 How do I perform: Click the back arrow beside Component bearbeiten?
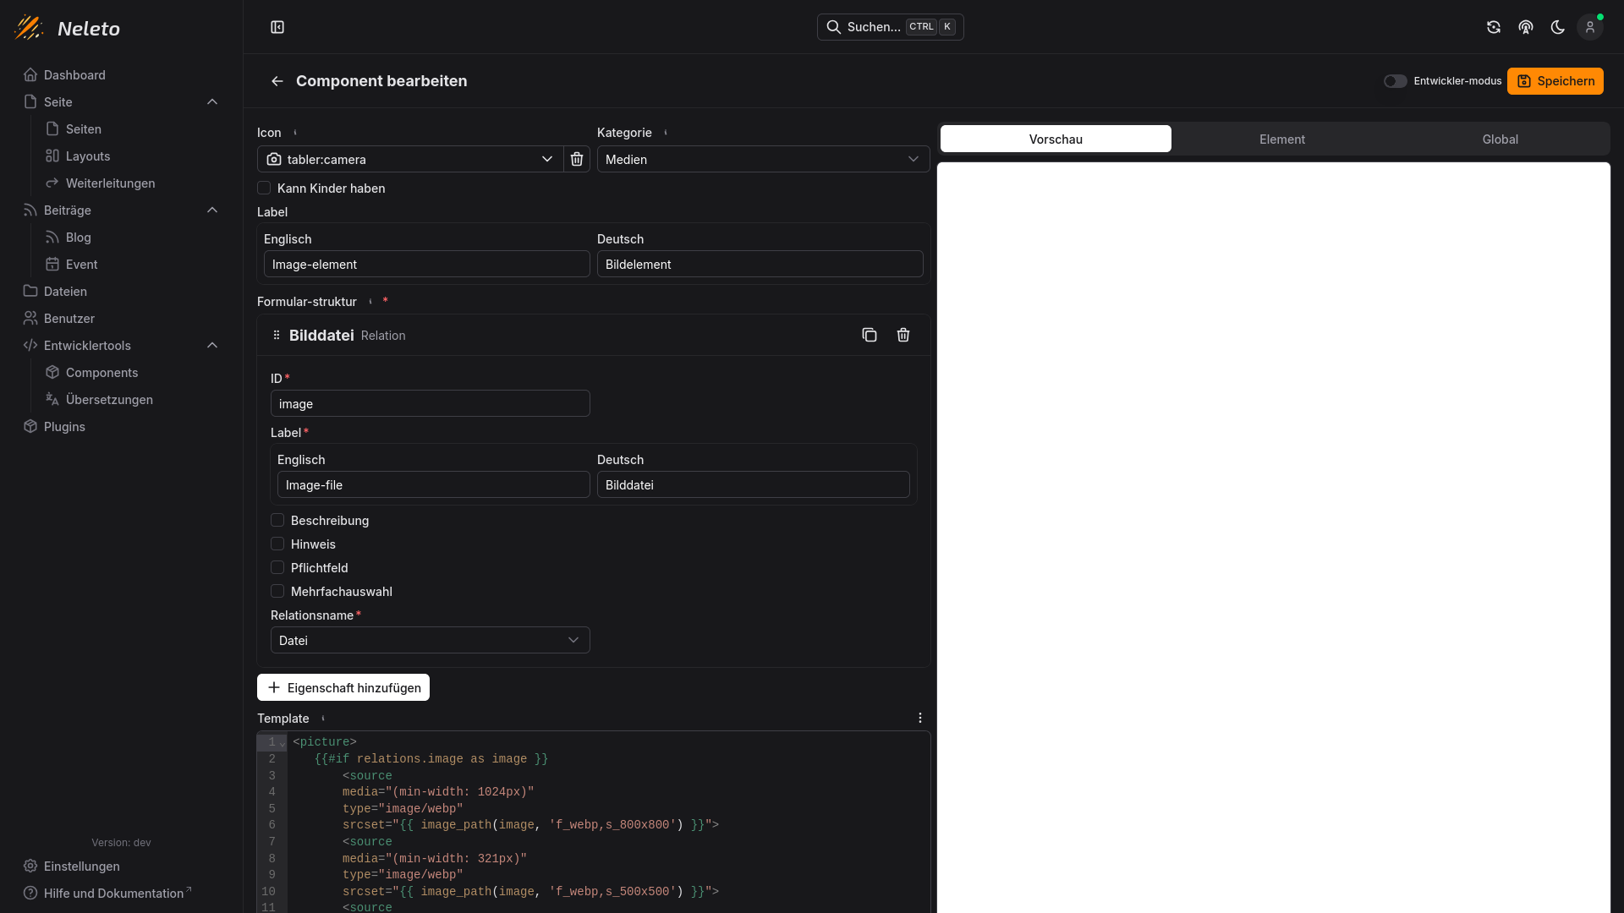(277, 81)
